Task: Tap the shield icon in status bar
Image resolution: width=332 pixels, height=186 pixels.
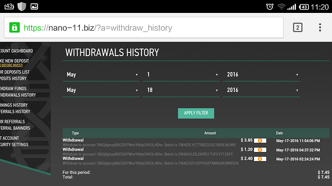Action: 22,6
